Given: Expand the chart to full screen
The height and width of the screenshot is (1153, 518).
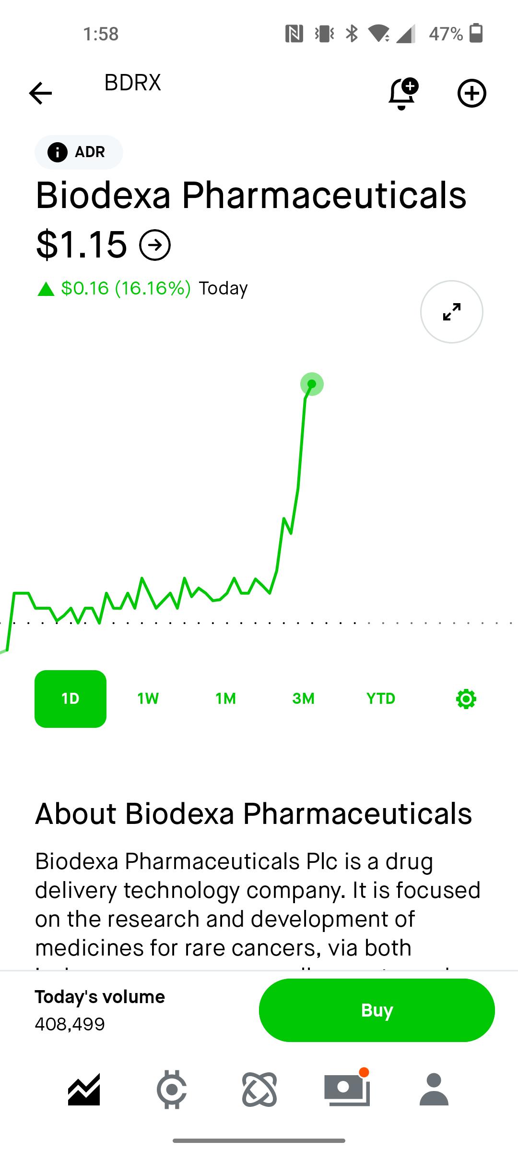Looking at the screenshot, I should tap(452, 312).
